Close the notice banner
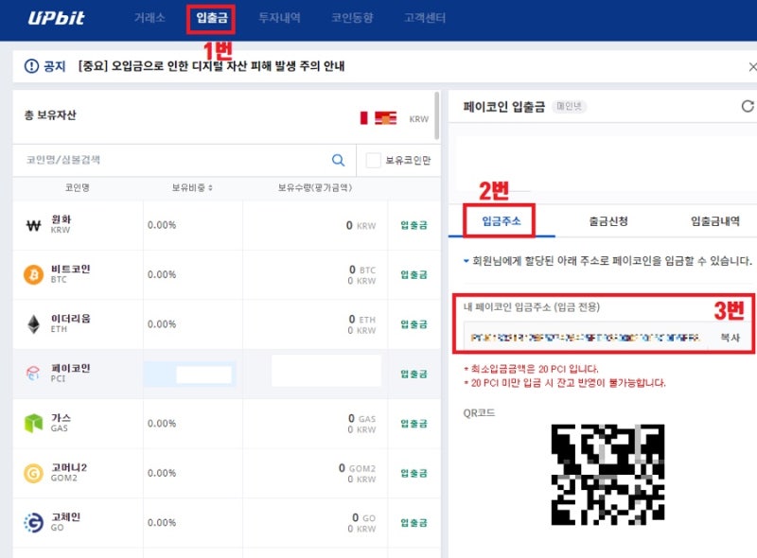This screenshot has width=757, height=558. (x=752, y=67)
